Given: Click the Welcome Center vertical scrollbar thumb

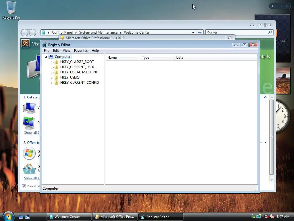Looking at the screenshot, I should click(x=271, y=137).
